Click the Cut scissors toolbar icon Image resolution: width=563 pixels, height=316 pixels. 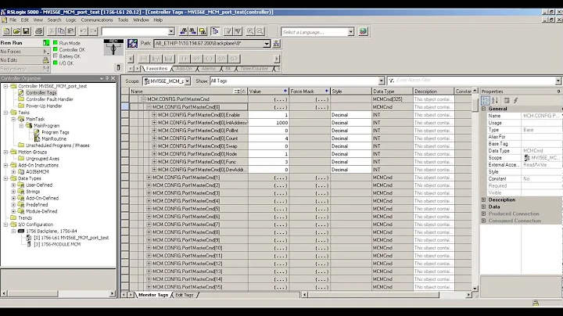pyautogui.click(x=52, y=31)
